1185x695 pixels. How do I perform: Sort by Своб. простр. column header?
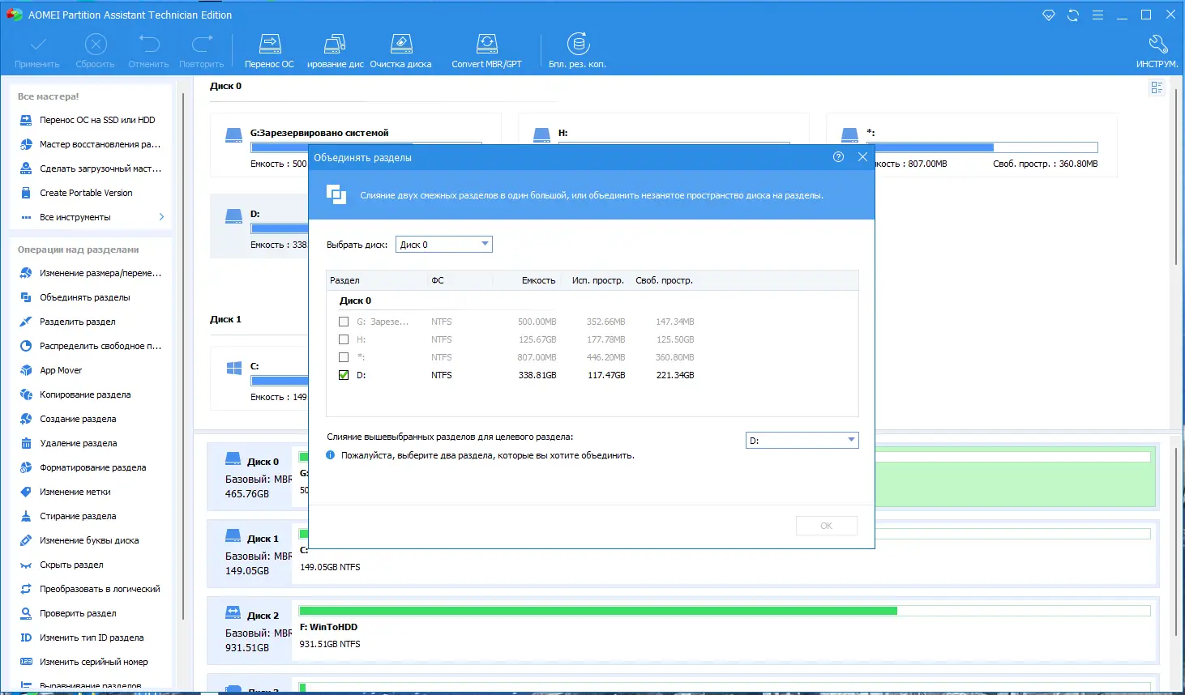[664, 280]
